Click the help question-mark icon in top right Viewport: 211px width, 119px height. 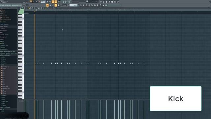pos(109,2)
